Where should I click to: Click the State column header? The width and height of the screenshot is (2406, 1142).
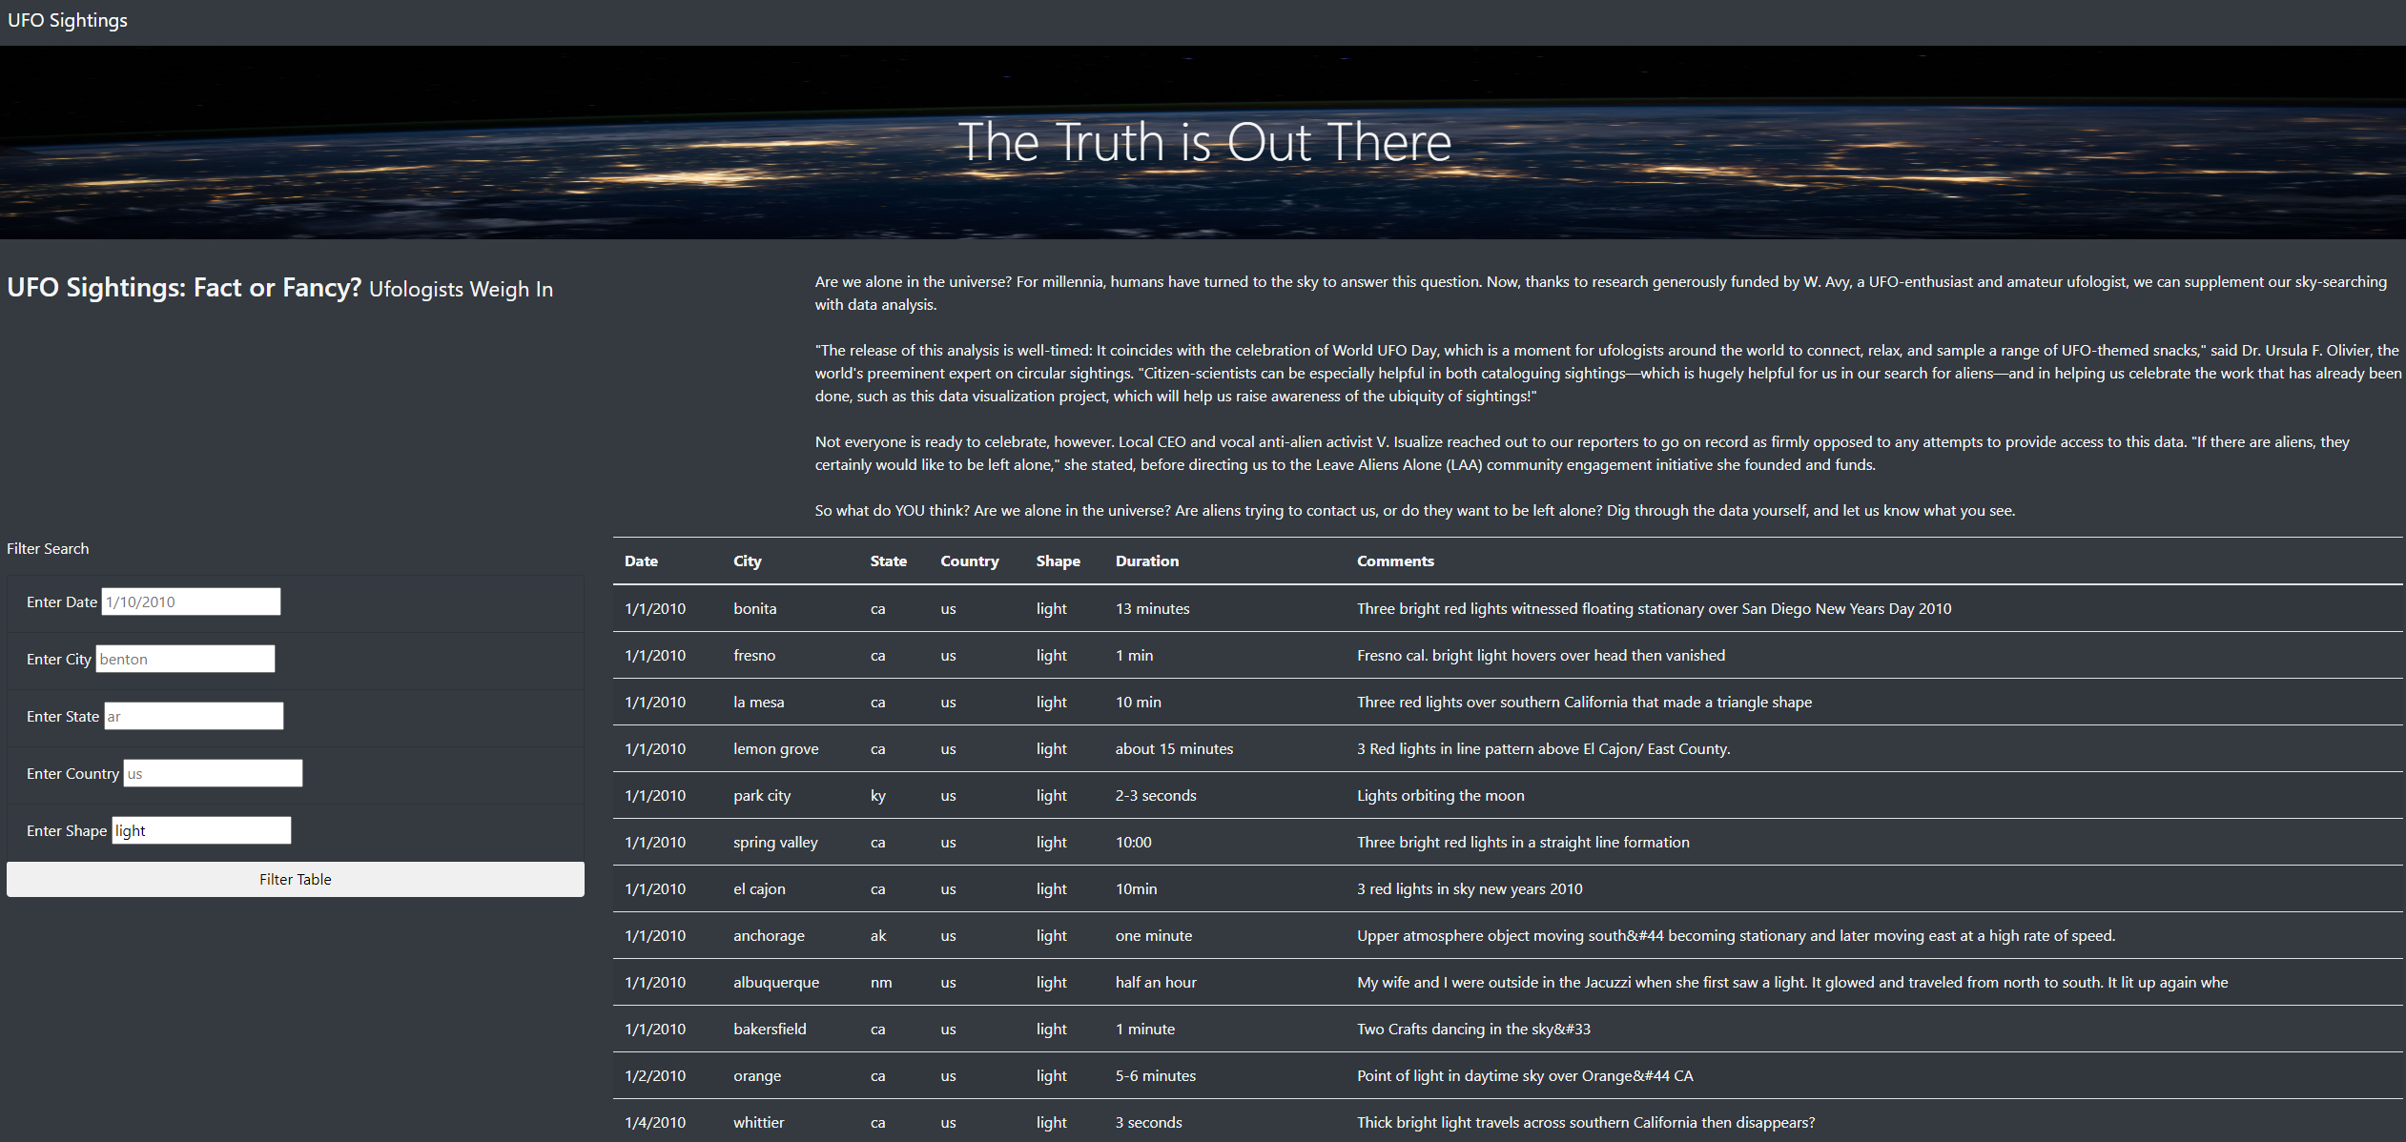point(888,561)
